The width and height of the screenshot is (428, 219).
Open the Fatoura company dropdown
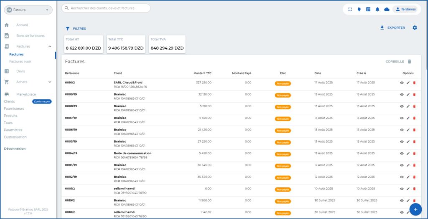point(28,10)
